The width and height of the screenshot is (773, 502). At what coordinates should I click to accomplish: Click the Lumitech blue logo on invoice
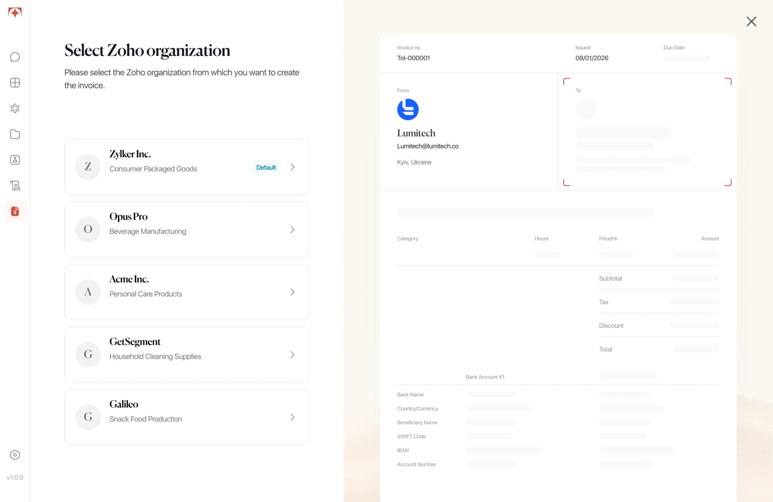click(408, 109)
